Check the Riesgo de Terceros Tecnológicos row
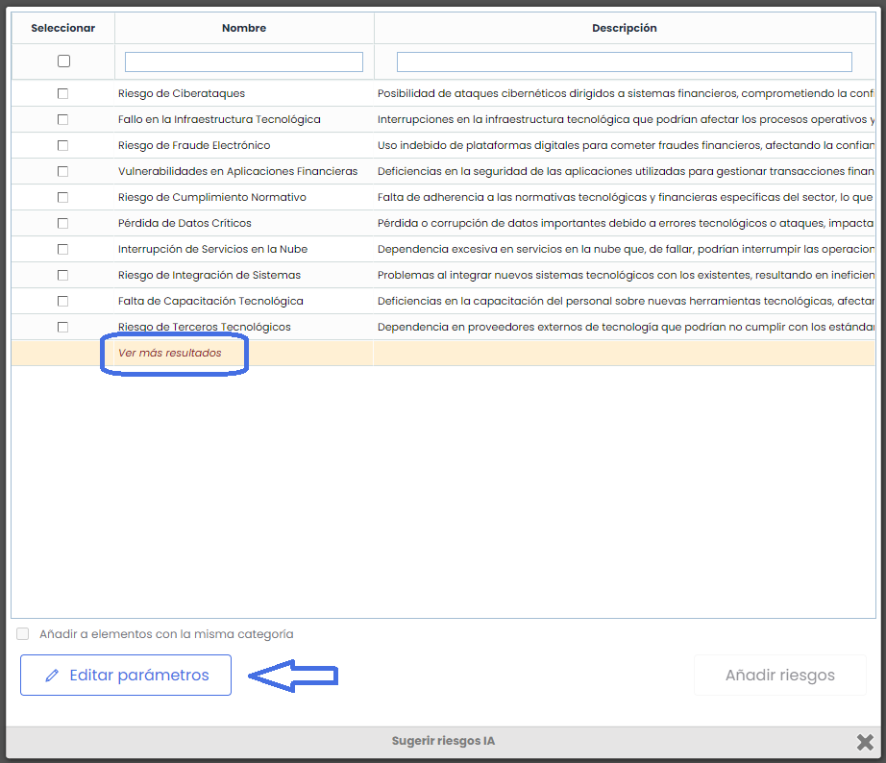 [x=63, y=327]
